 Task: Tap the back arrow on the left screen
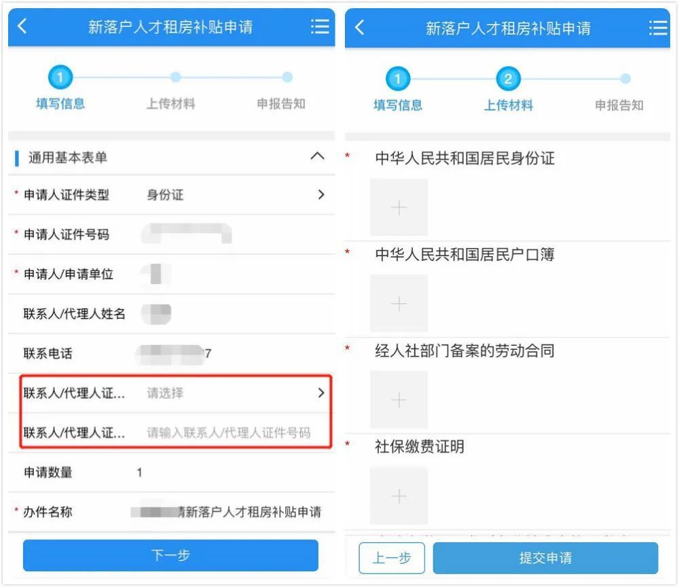22,26
